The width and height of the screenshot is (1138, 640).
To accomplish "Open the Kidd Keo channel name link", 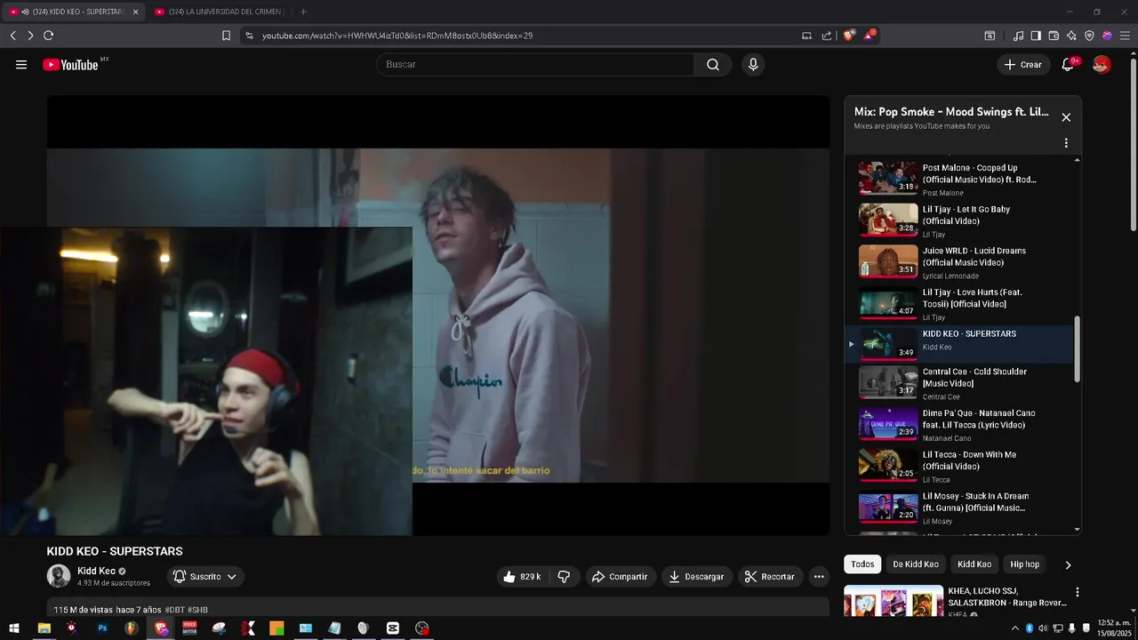I will point(96,572).
